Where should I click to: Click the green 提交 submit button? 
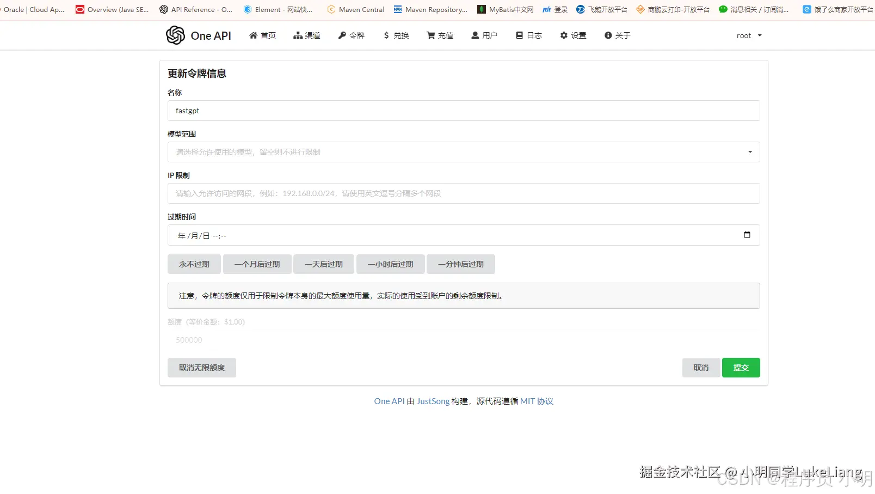click(741, 367)
